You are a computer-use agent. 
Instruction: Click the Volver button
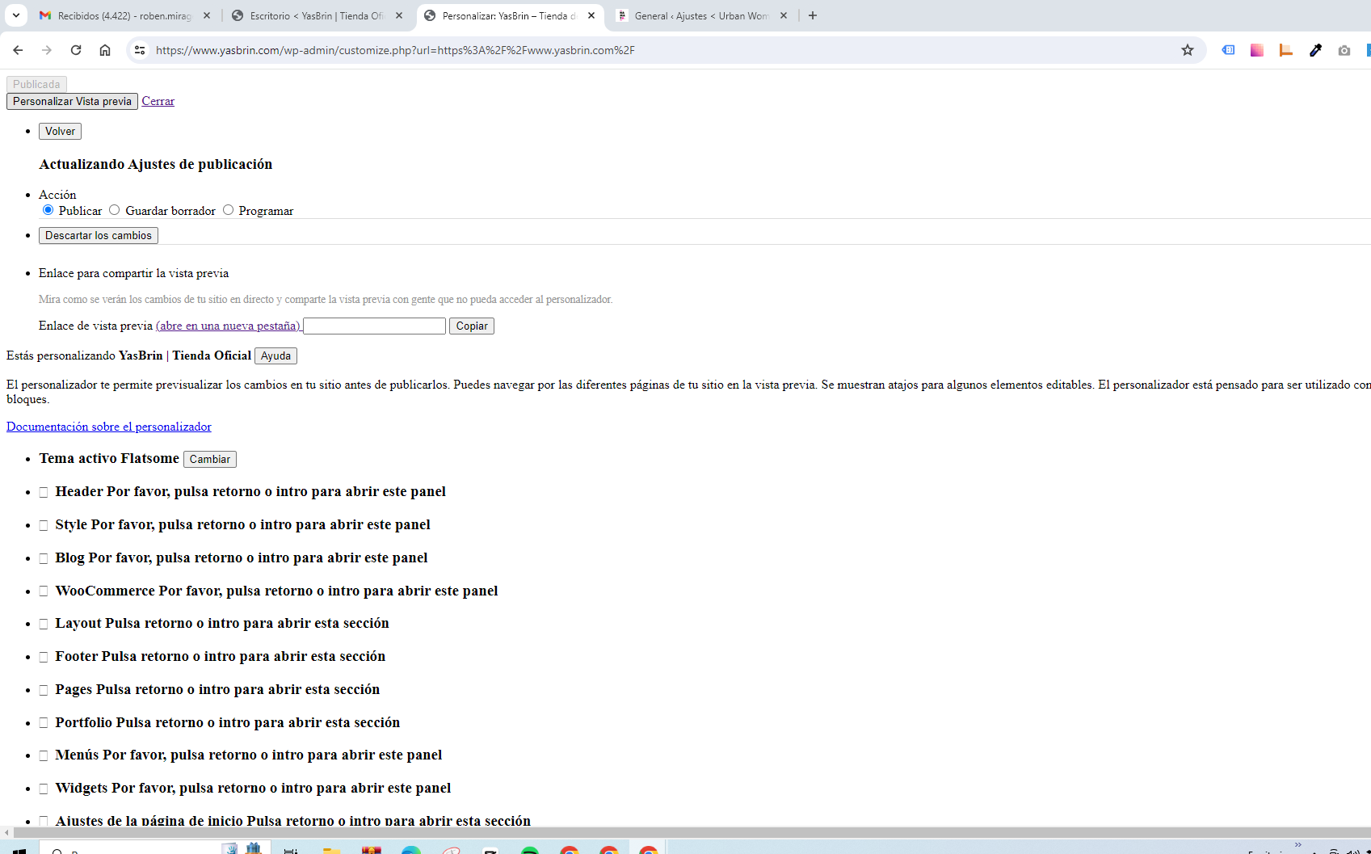click(60, 131)
